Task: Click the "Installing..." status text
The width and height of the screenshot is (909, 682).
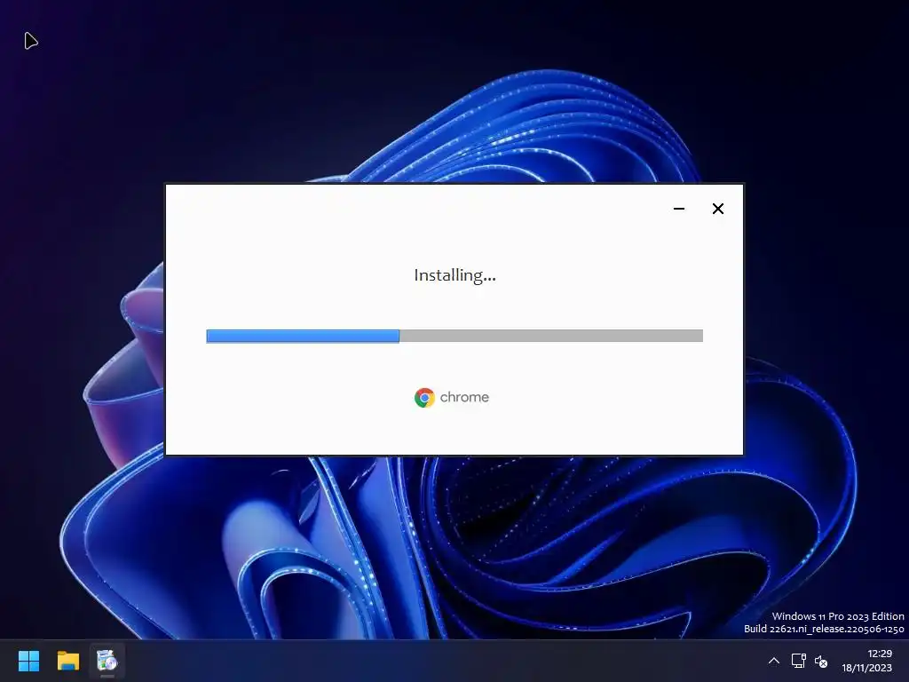Action: 455,275
